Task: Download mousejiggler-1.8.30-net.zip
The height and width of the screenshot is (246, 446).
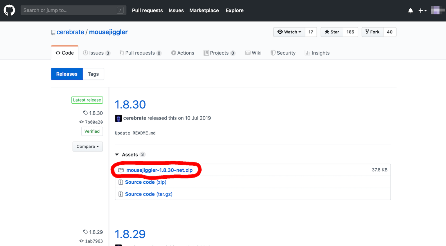Action: click(x=159, y=170)
